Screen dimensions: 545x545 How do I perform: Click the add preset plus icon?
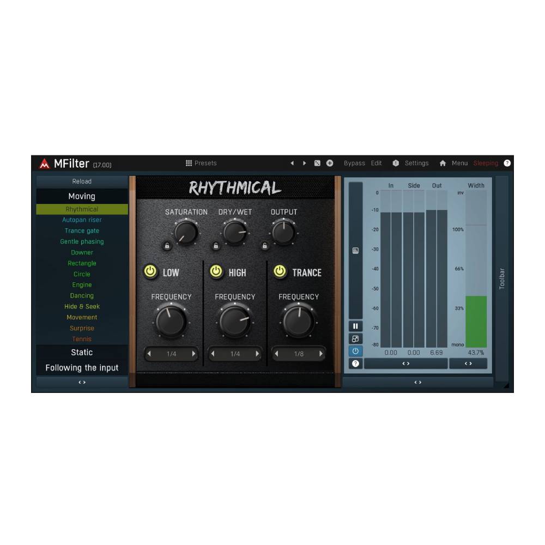(330, 163)
